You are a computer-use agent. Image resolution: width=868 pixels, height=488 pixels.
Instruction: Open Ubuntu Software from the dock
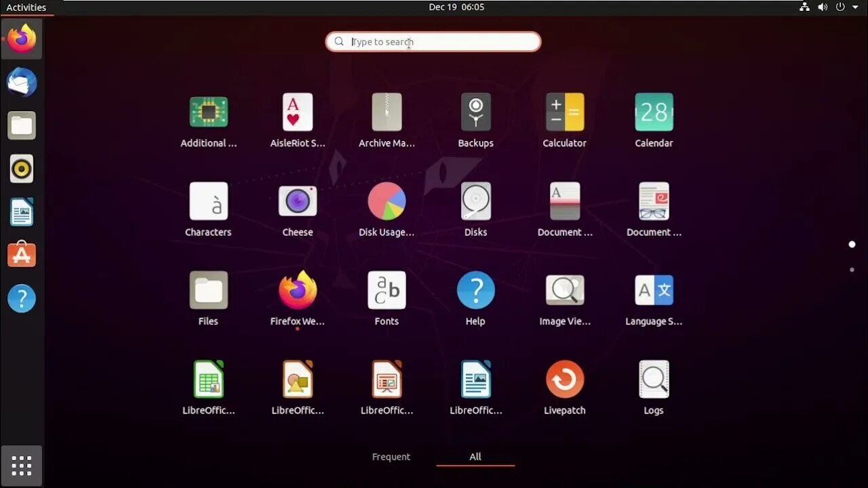22,255
